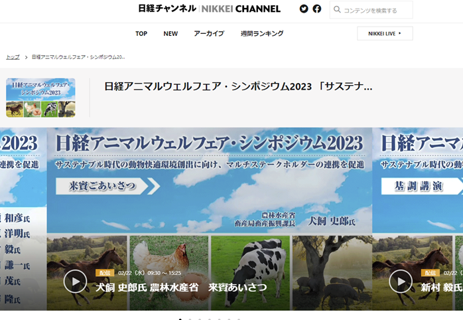Open the 週間ランキング menu item
The height and width of the screenshot is (320, 463).
click(262, 34)
